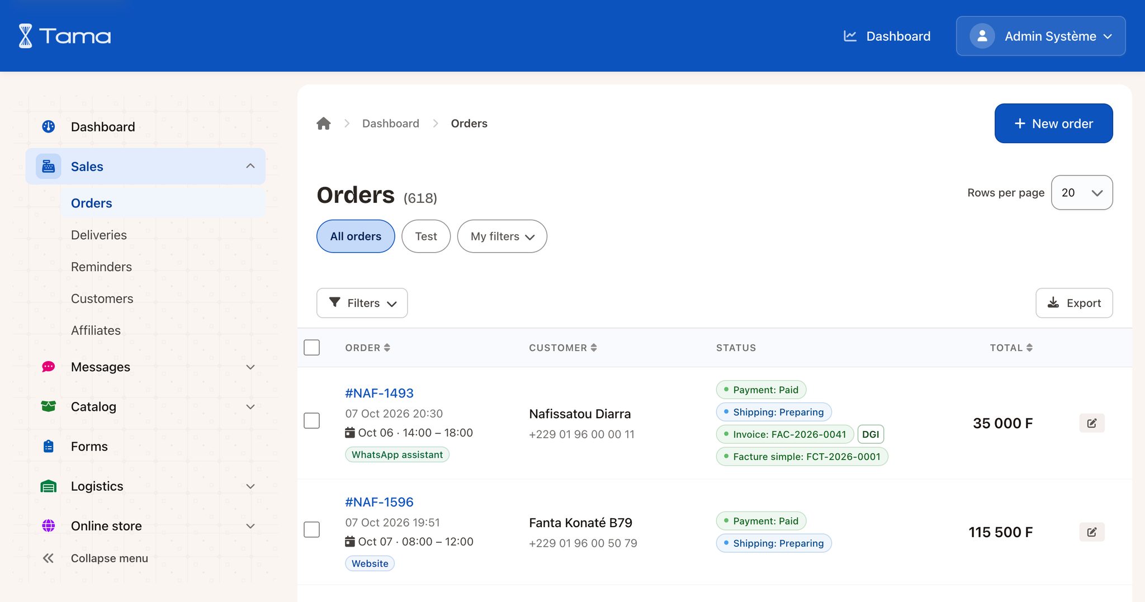Open the Admin Système account menu

coord(1040,36)
